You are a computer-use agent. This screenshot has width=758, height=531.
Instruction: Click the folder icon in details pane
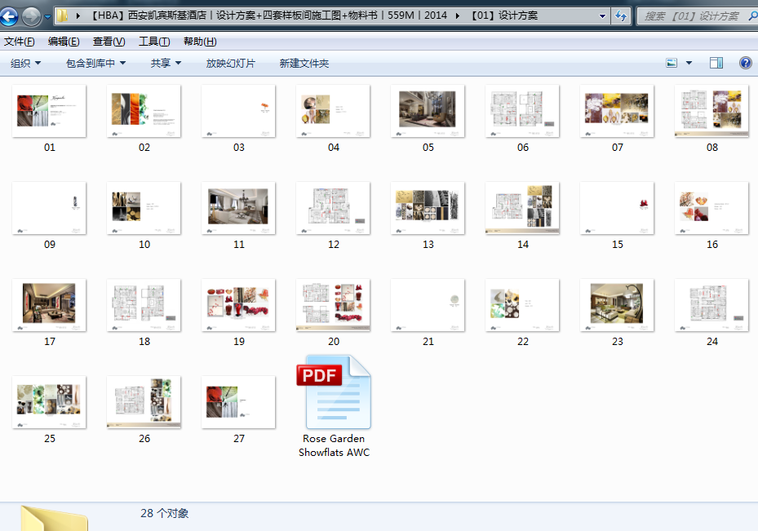click(x=54, y=519)
